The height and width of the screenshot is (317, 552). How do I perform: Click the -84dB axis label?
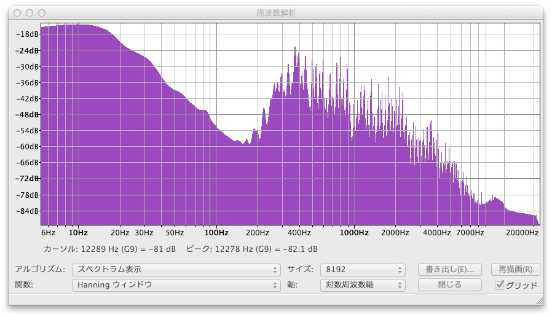(27, 211)
